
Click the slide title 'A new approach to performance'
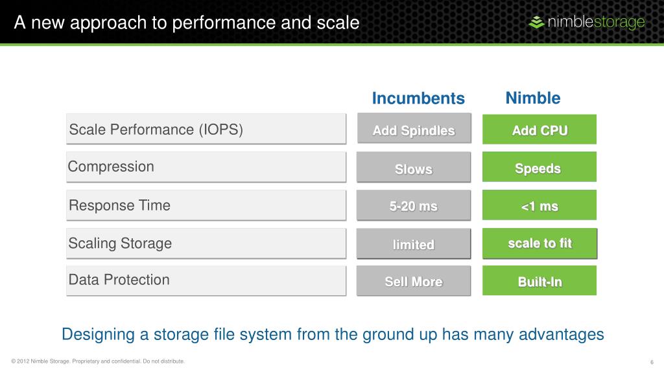pos(186,23)
